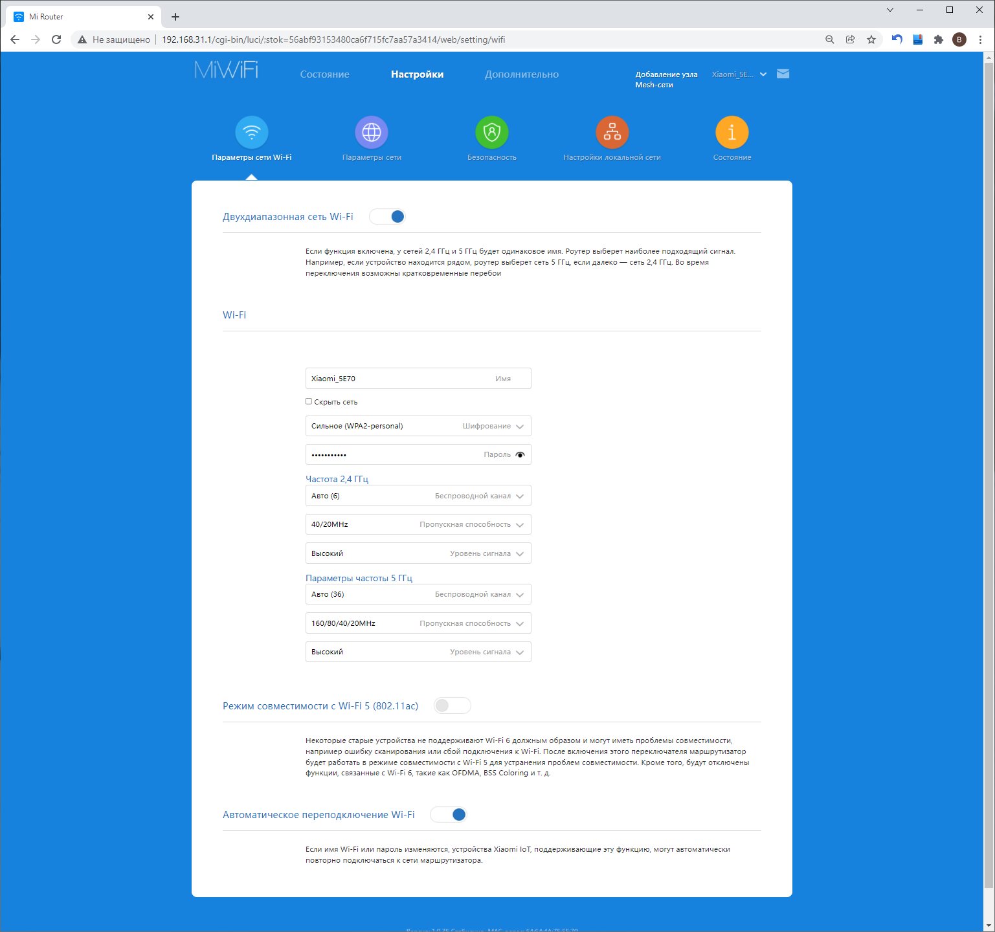The image size is (995, 932).
Task: Click the blue curved arrow extension icon
Action: [x=897, y=39]
